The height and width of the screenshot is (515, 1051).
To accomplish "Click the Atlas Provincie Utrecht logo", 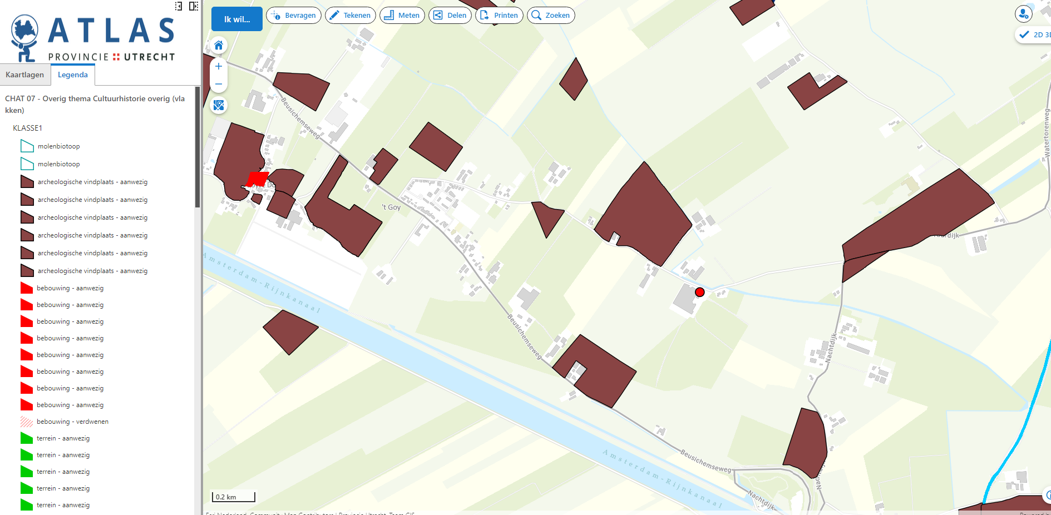I will click(x=93, y=38).
